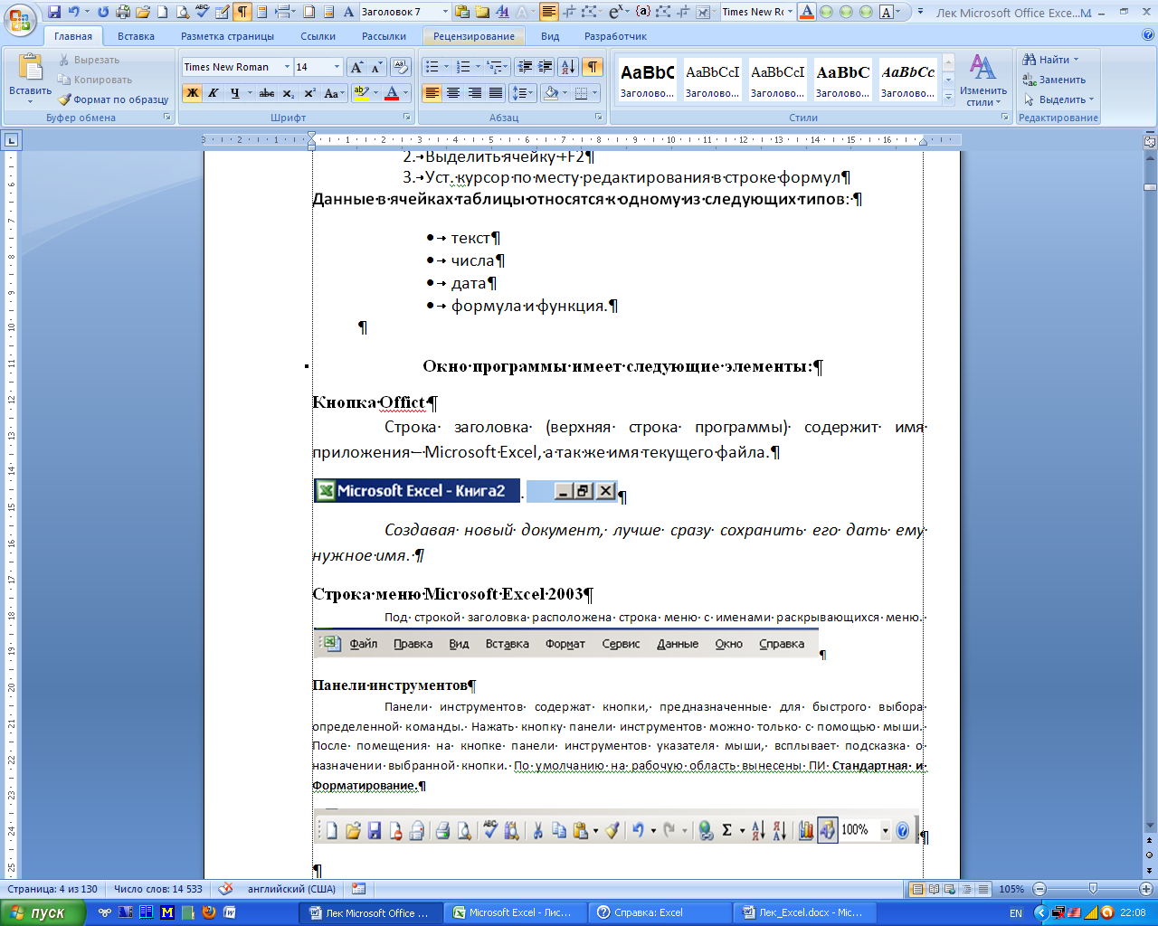The height and width of the screenshot is (926, 1158).
Task: Expand the styles gallery more arrow
Action: [948, 96]
